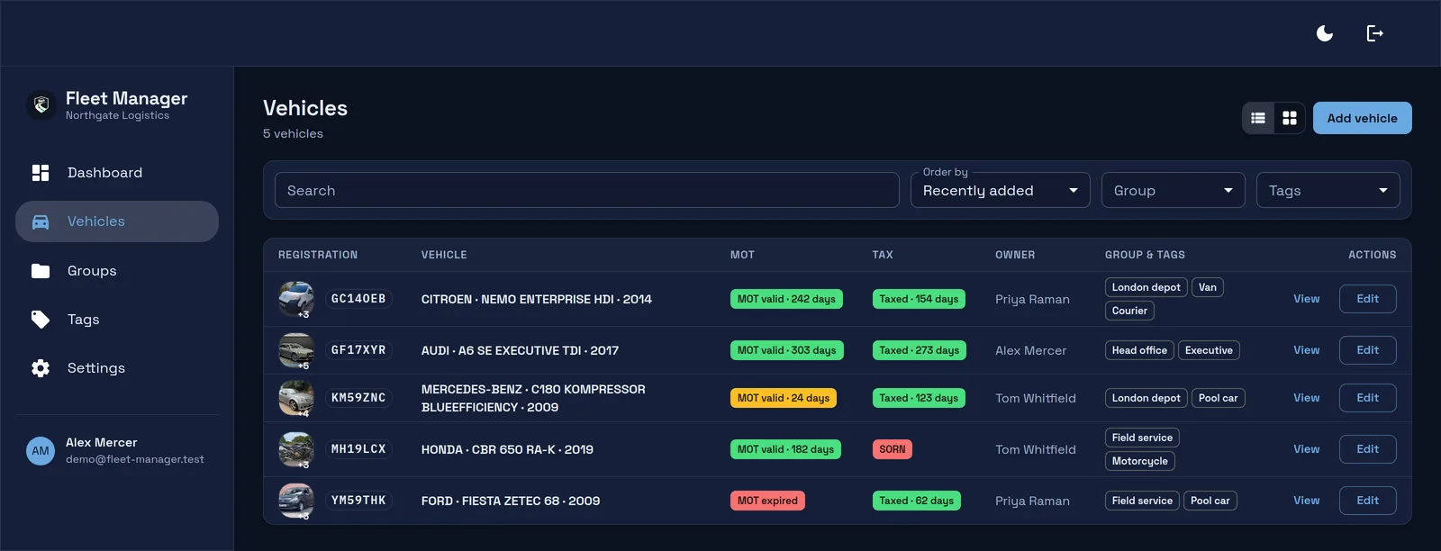Click the Fleet Manager shield logo
This screenshot has width=1441, height=551.
pyautogui.click(x=41, y=105)
